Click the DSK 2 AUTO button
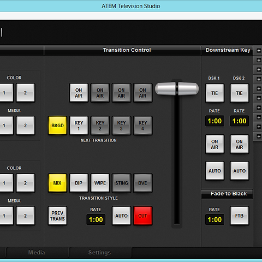The image size is (262, 262). 239,171
